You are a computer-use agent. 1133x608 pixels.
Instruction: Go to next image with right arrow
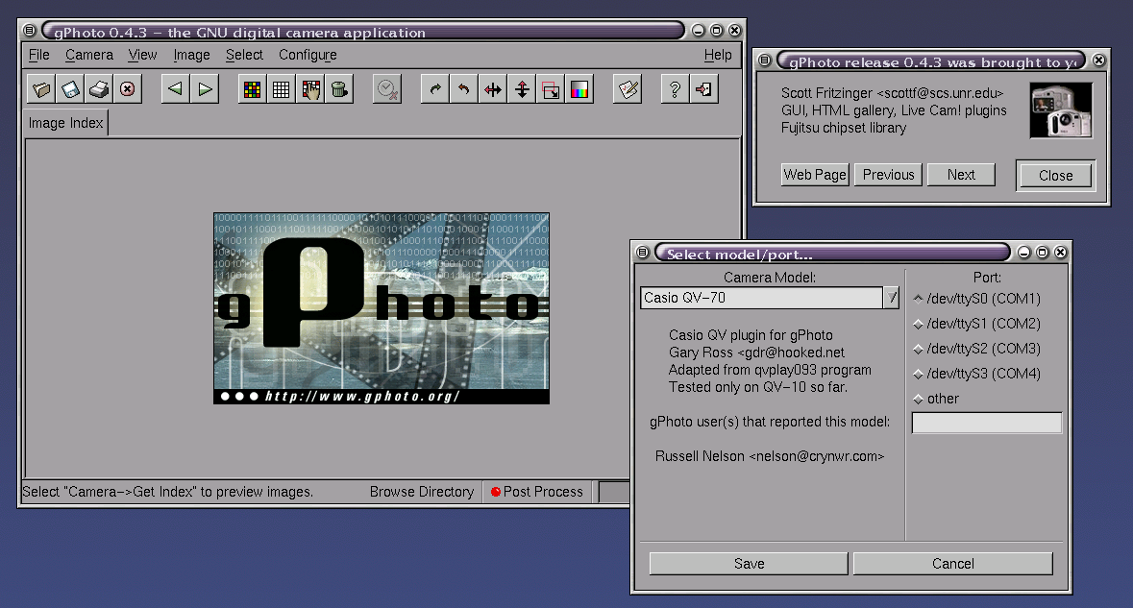(206, 89)
